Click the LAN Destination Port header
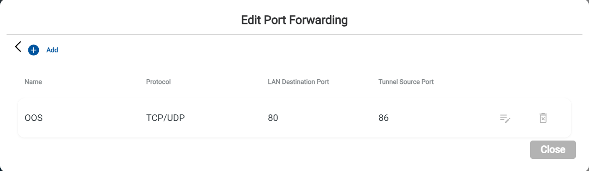589x171 pixels. (298, 82)
